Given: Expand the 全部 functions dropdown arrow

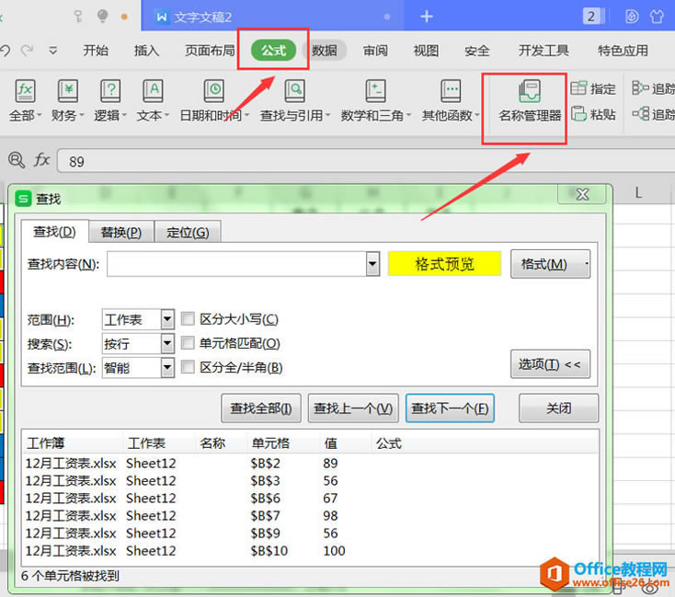Looking at the screenshot, I should click(x=40, y=115).
